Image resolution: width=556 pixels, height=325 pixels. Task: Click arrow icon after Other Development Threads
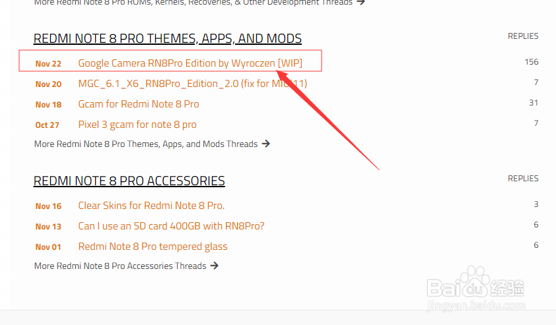point(361,2)
